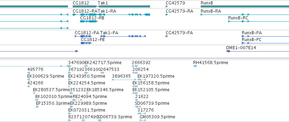Click the long 3896365 span line
The width and height of the screenshot is (289, 122).
click(124, 80)
